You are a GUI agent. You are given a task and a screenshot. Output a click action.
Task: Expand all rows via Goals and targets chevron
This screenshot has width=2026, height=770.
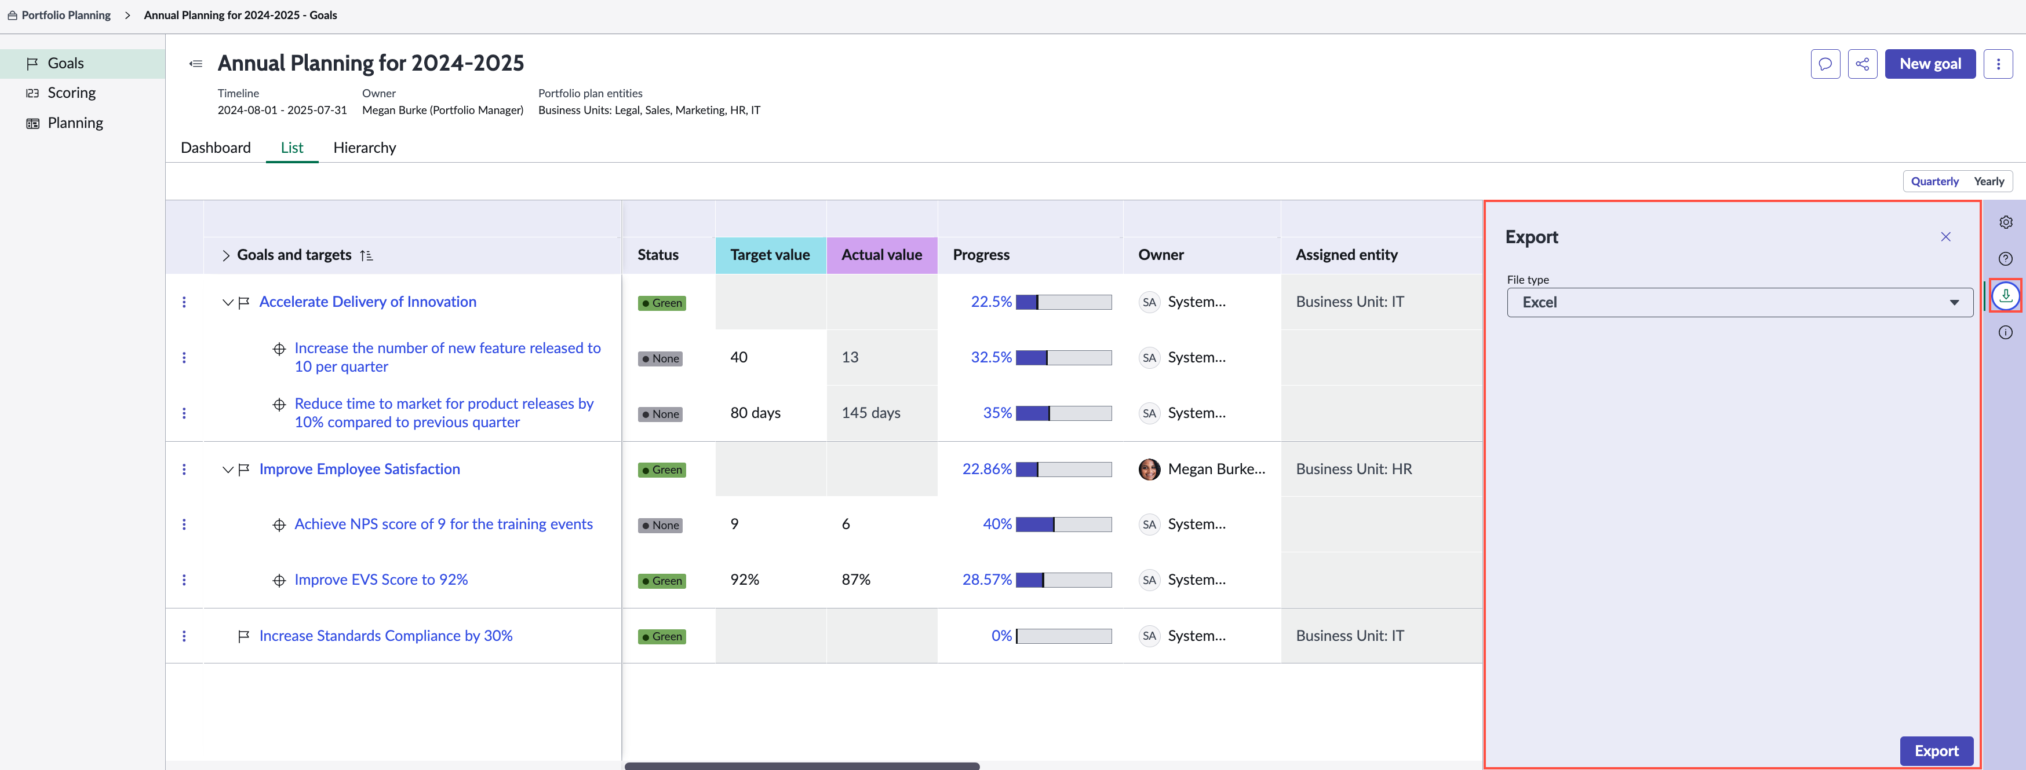226,255
